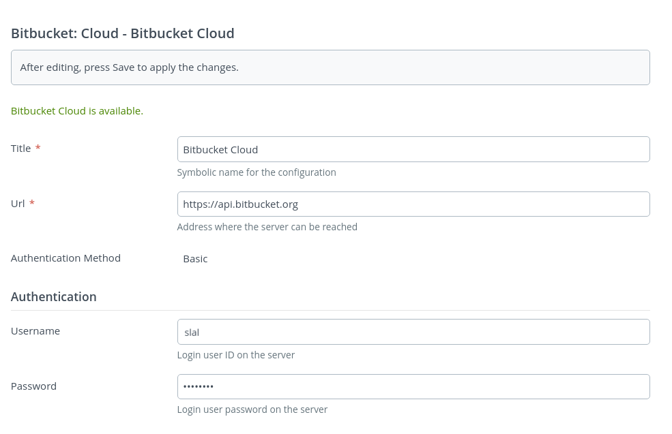This screenshot has height=434, width=672.
Task: Click the 'Symbolic name for the configuration' hint
Action: [x=257, y=172]
